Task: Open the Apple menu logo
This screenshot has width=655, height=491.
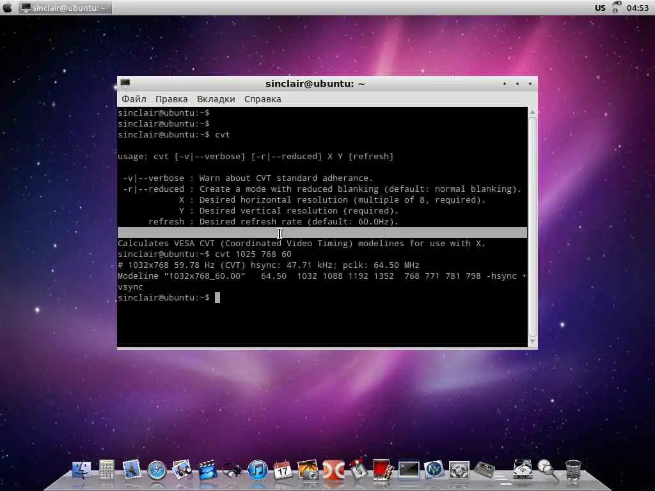Action: (x=8, y=7)
